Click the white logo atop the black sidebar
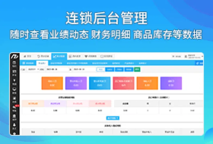 15,56
